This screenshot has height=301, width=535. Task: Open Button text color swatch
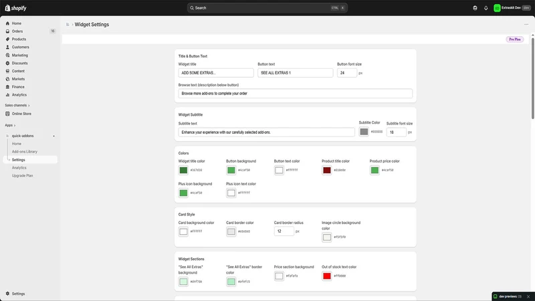click(279, 170)
